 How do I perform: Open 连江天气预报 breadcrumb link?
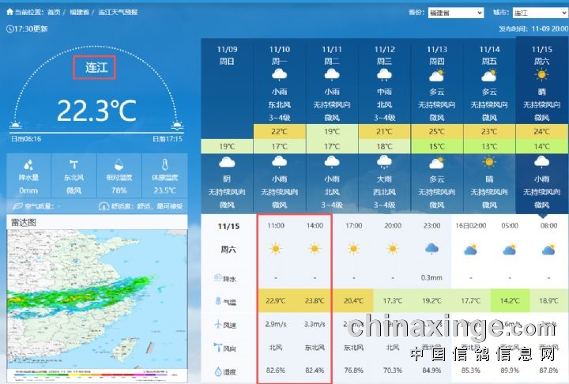118,13
